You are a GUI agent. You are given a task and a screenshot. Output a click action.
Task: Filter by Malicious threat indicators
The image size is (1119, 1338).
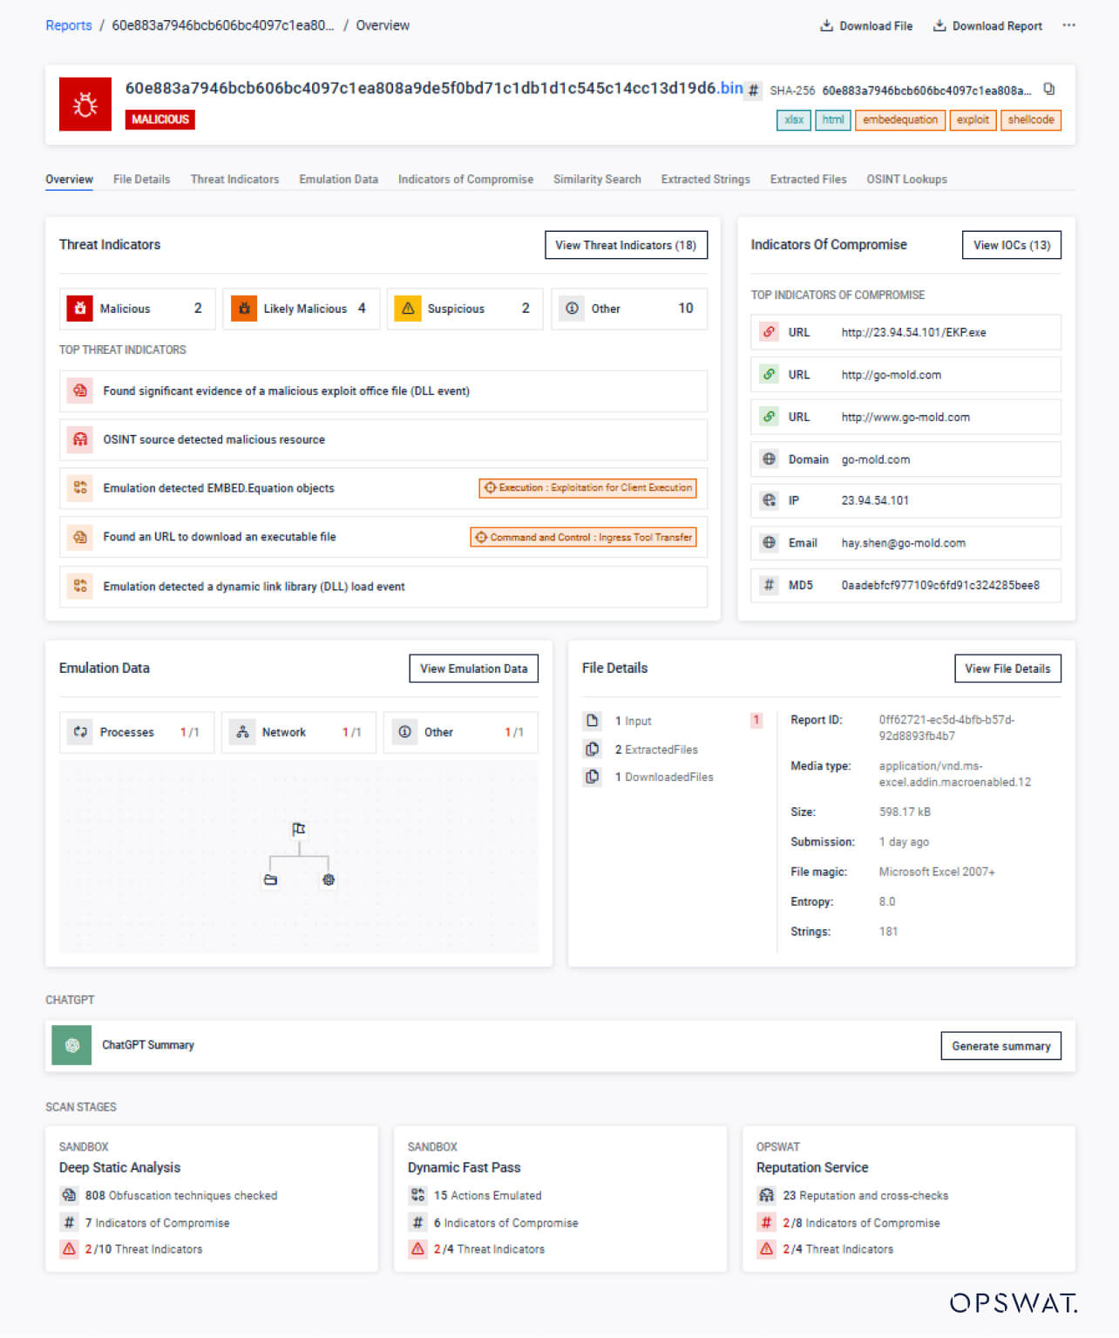tap(138, 309)
